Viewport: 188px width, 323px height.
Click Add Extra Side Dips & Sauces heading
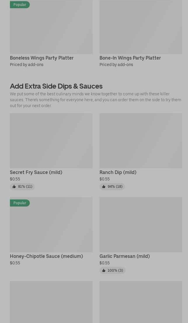tap(56, 86)
